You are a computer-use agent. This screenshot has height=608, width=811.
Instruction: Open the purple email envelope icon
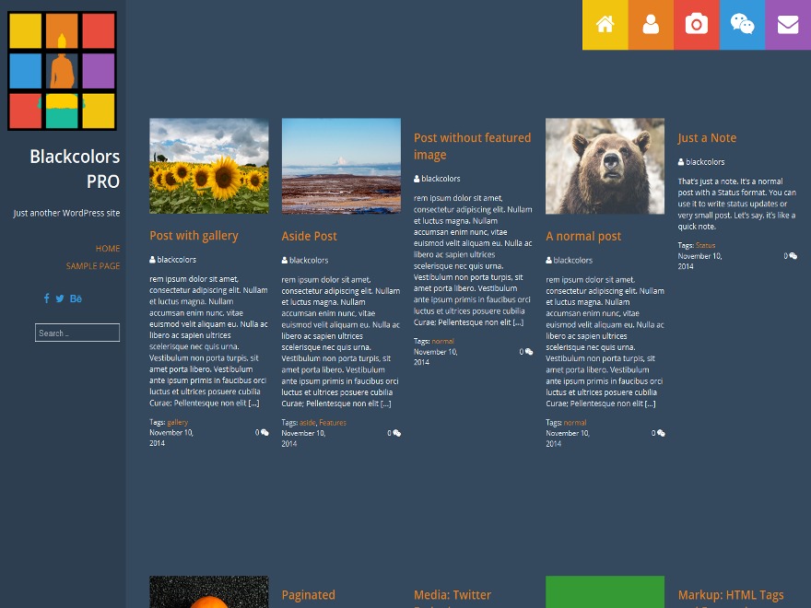(788, 24)
